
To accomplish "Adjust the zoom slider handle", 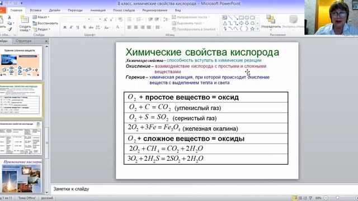I will pos(337,198).
